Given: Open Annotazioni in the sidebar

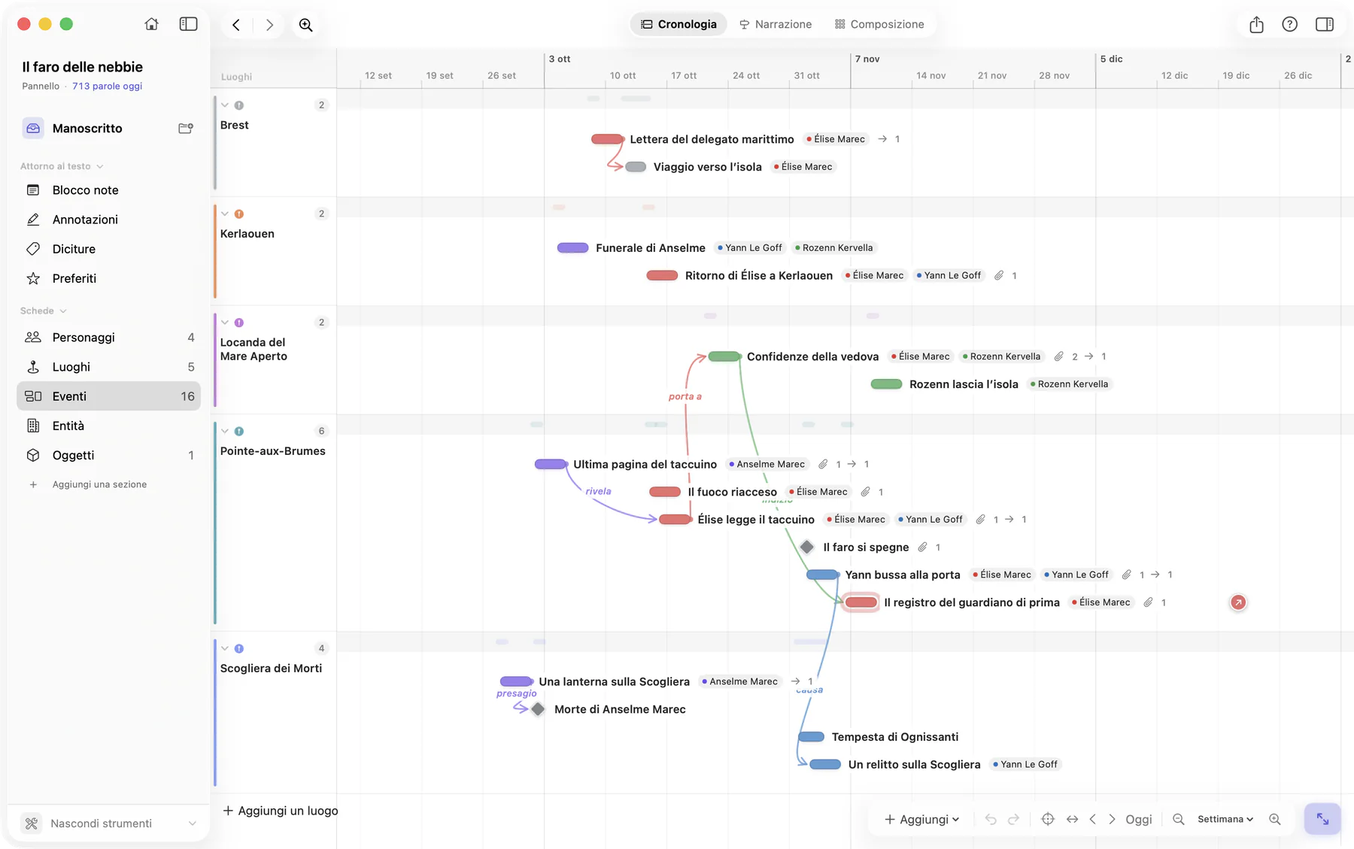Looking at the screenshot, I should (x=108, y=220).
